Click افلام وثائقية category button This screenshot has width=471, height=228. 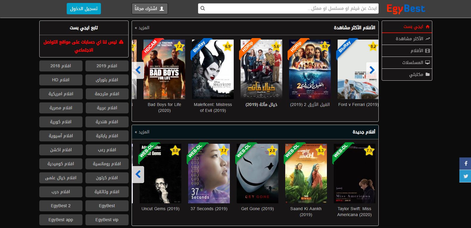click(107, 192)
